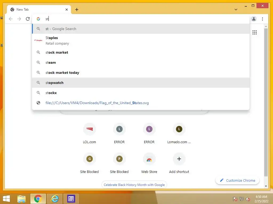Select the 'stockx' suggestion
Viewport: 273px width, 204px height.
(141, 93)
